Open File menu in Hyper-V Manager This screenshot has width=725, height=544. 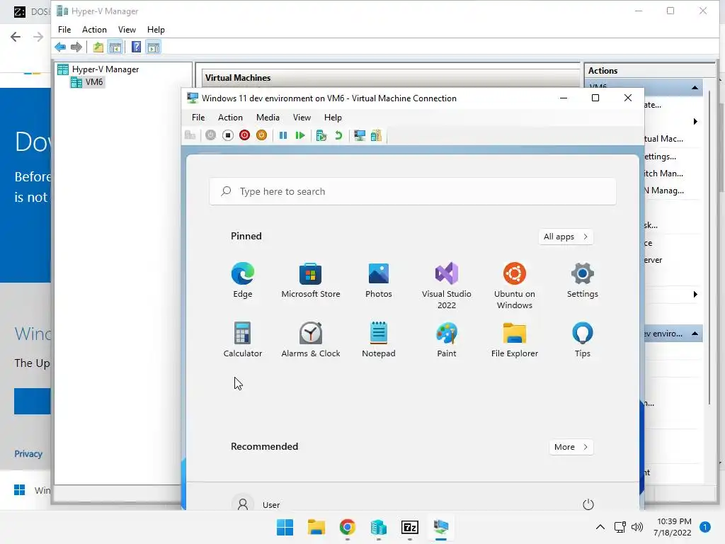(64, 30)
